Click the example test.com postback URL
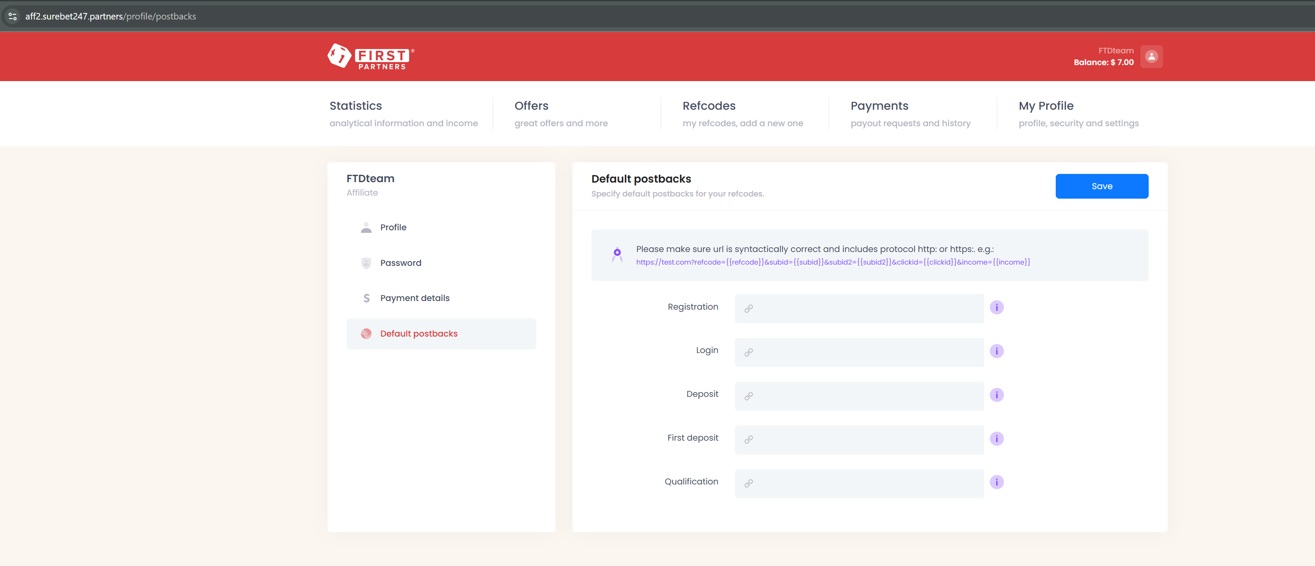The width and height of the screenshot is (1315, 566). [x=833, y=262]
